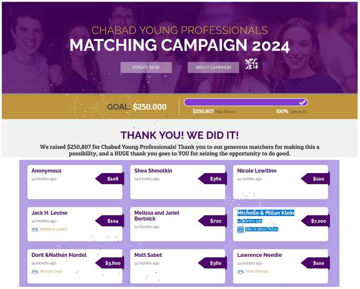Open the Rose Needle team link
This screenshot has height=289, width=360.
(257, 272)
